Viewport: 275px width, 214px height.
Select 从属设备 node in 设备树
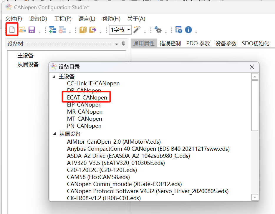[28, 64]
